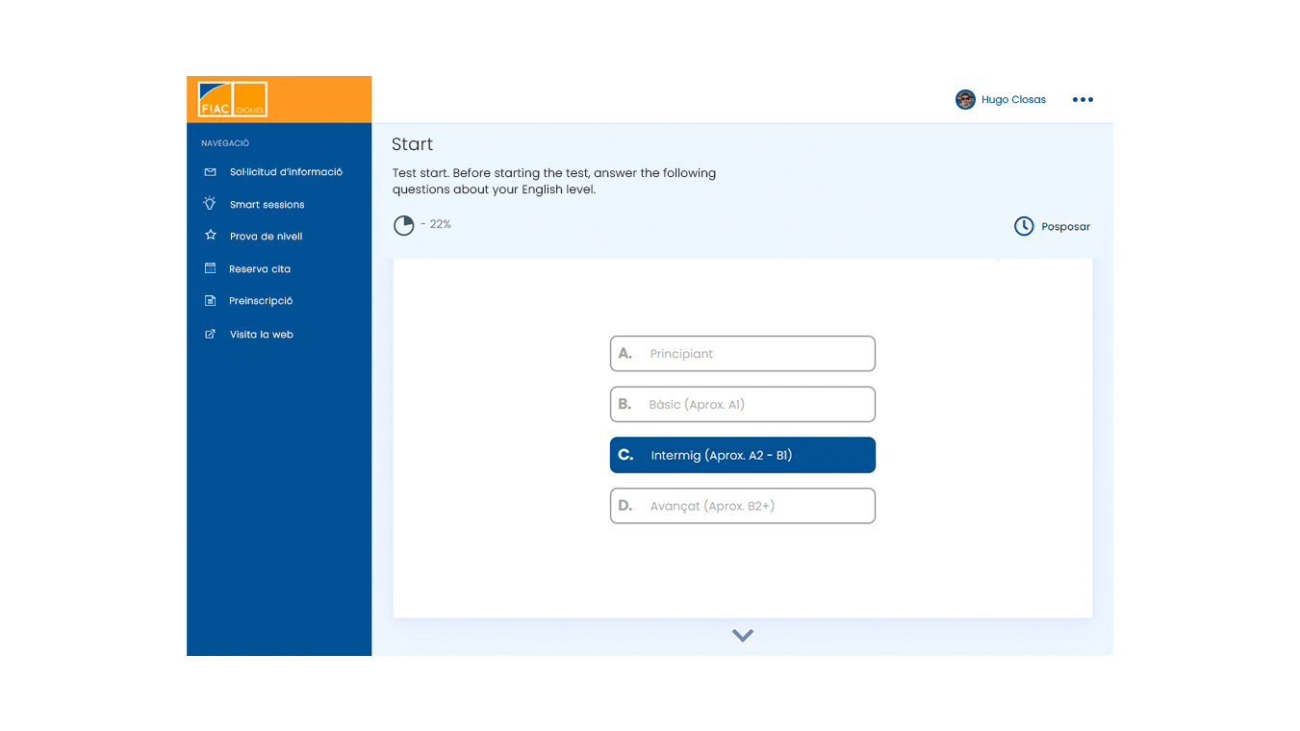The height and width of the screenshot is (731, 1300).
Task: Click the envelope icon for Sol·licitud d'informació
Action: 210,172
